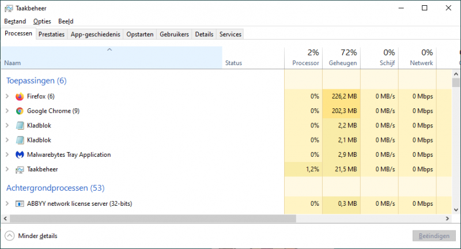
Task: Click the Google Chrome icon
Action: [20, 111]
